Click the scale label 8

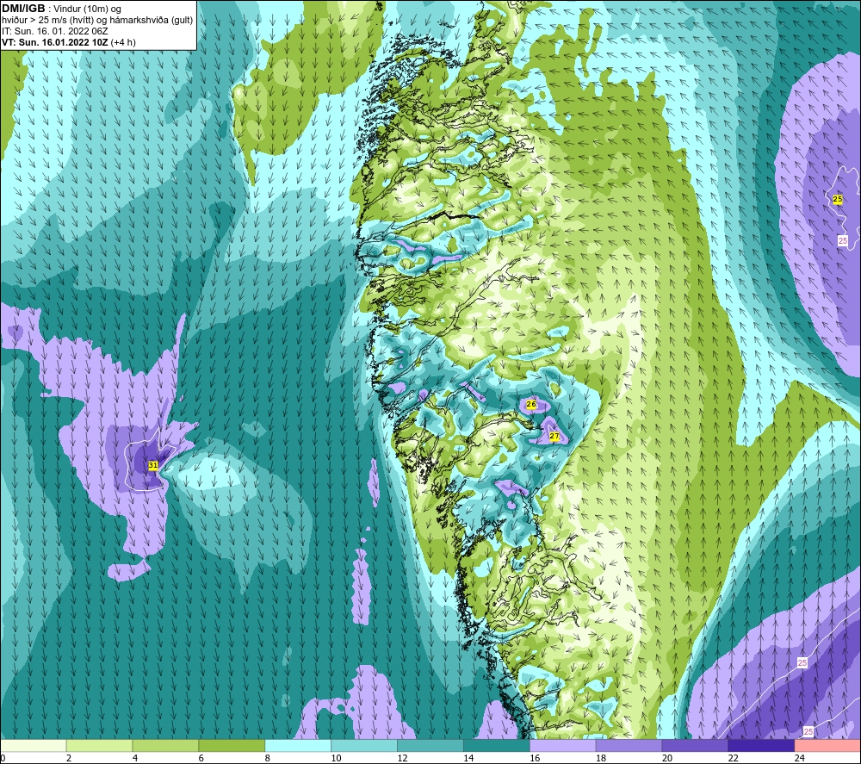pos(268,758)
